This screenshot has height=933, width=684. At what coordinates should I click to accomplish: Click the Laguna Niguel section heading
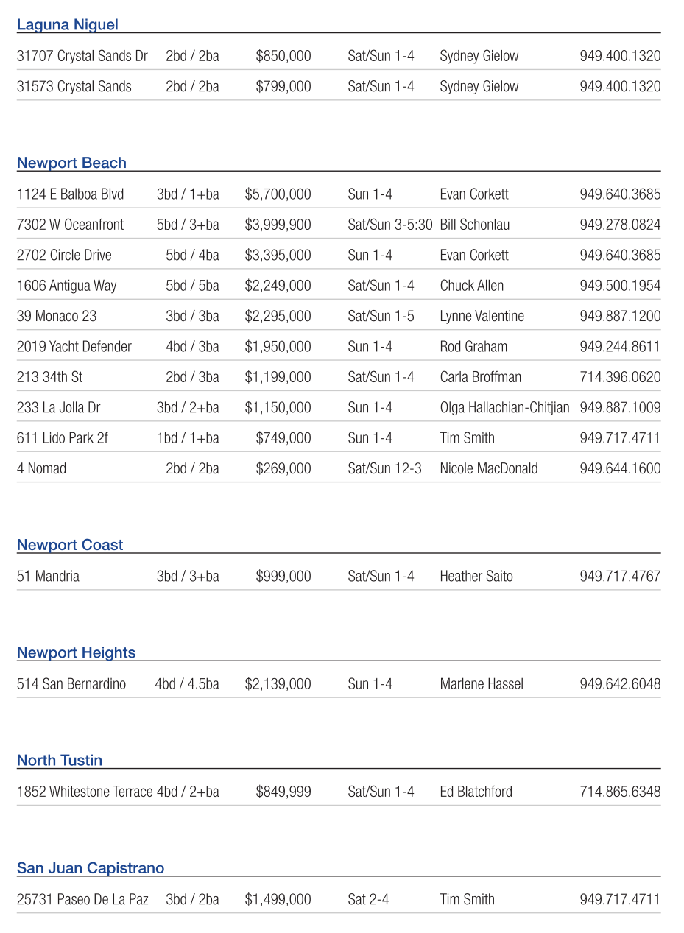[x=67, y=25]
